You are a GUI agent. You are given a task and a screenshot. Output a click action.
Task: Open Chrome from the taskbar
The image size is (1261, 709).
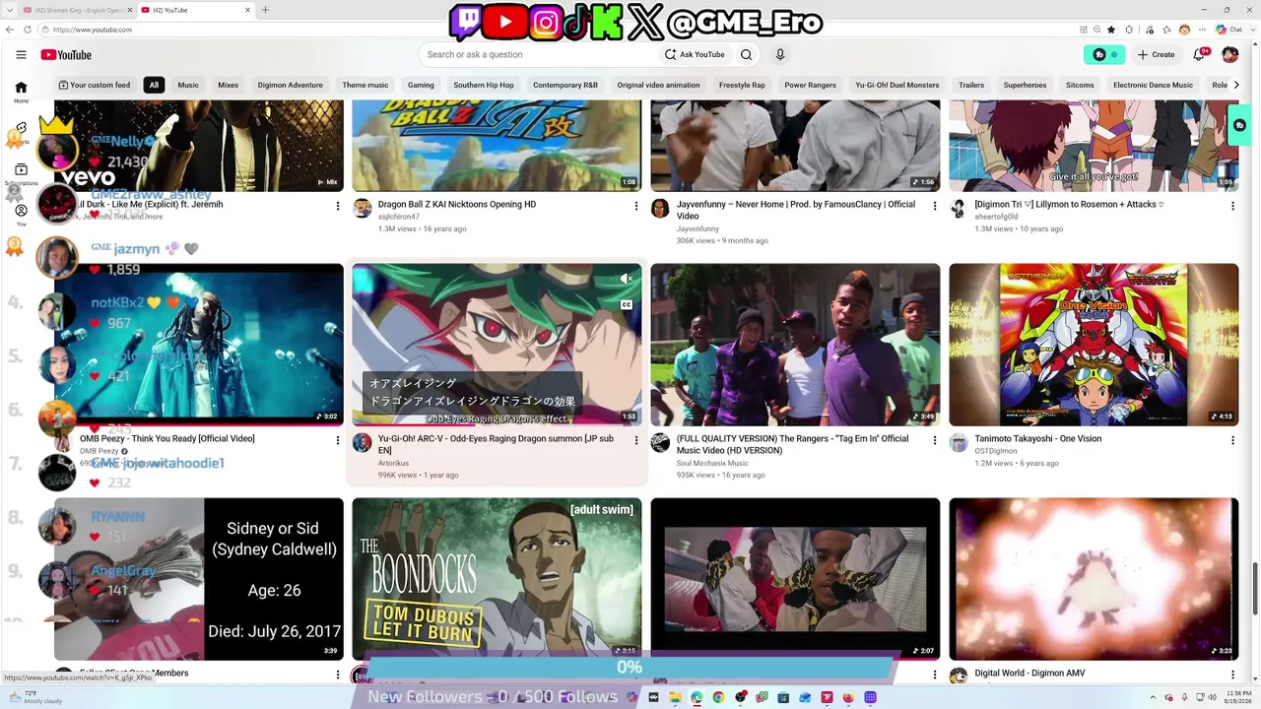point(718,697)
